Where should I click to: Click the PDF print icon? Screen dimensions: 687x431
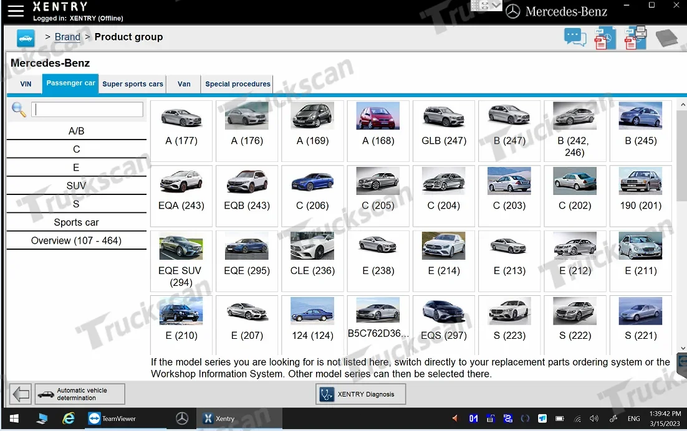coord(635,38)
